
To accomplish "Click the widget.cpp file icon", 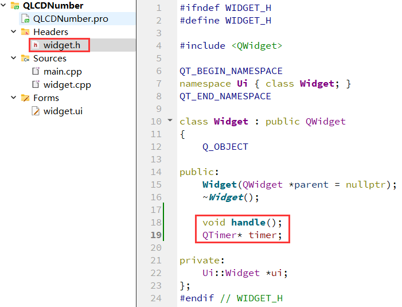I will [x=36, y=84].
